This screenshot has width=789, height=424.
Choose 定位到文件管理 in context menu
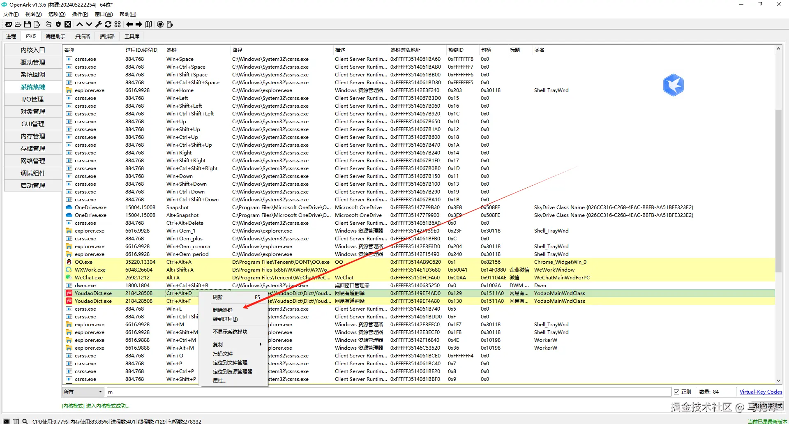233,363
